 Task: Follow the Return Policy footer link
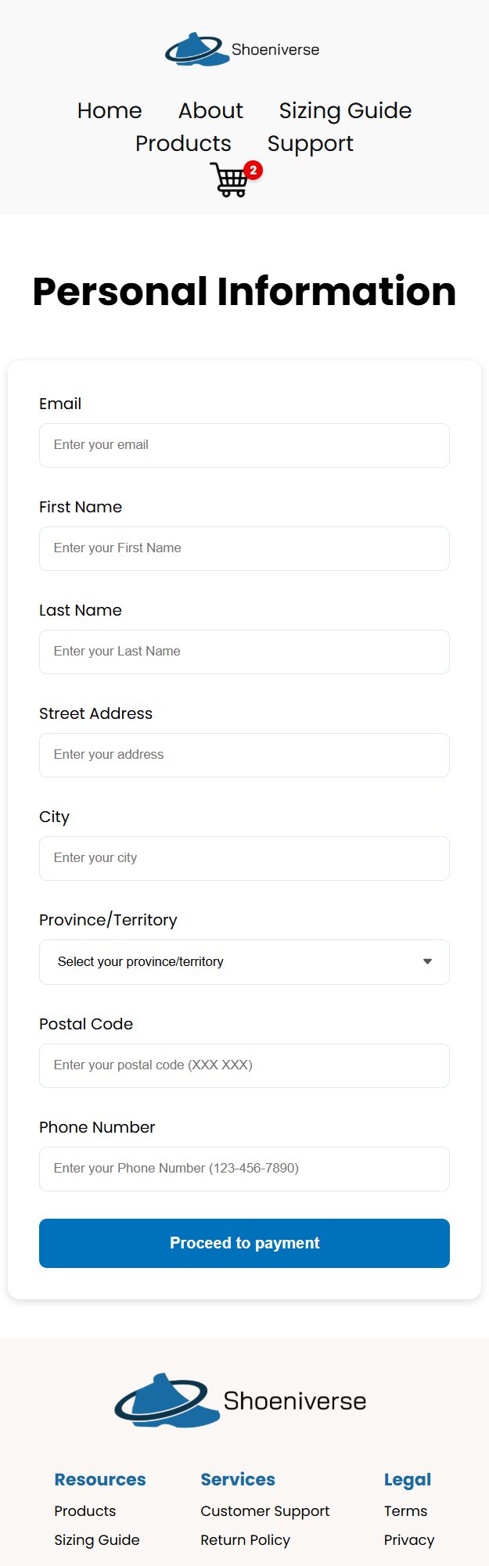click(245, 1539)
